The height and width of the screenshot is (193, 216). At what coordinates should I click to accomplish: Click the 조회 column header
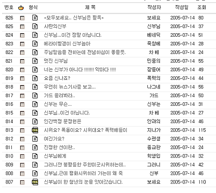pyautogui.click(x=202, y=7)
